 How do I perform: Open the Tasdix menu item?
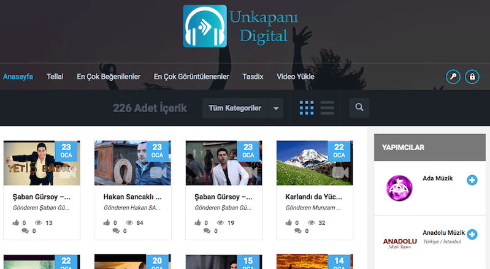click(253, 77)
